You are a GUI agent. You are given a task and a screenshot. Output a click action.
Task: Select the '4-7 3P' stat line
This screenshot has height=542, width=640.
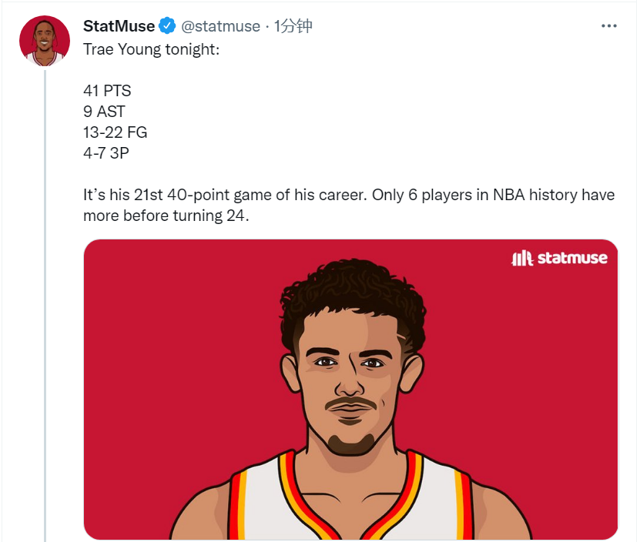click(106, 153)
